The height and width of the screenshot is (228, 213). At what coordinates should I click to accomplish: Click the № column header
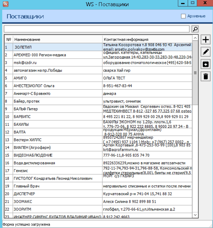[9, 39]
